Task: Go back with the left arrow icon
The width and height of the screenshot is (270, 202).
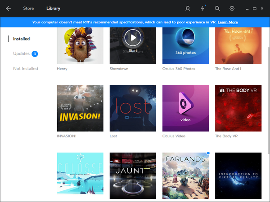Action: point(8,9)
